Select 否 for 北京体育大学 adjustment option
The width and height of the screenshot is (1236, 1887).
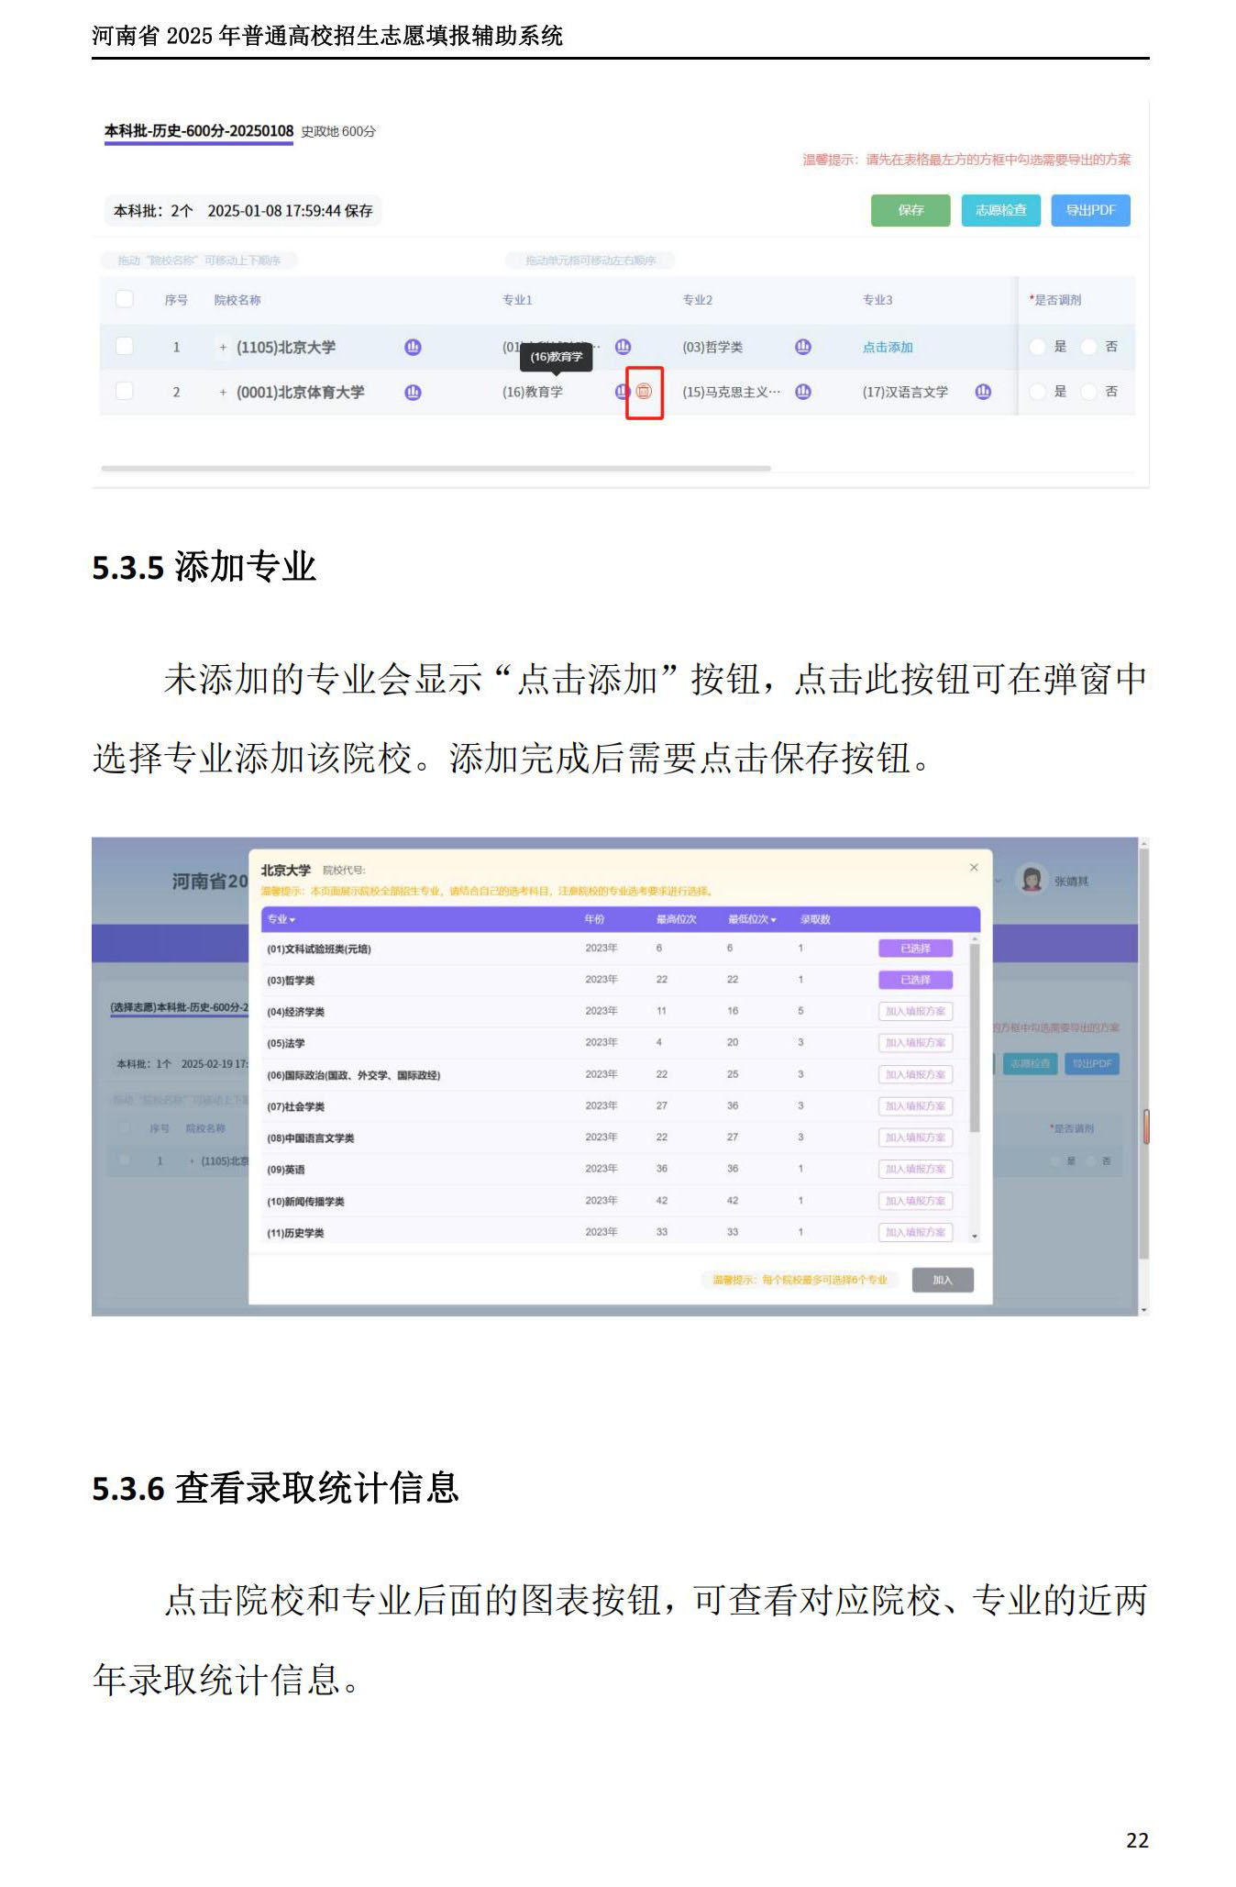[1089, 392]
